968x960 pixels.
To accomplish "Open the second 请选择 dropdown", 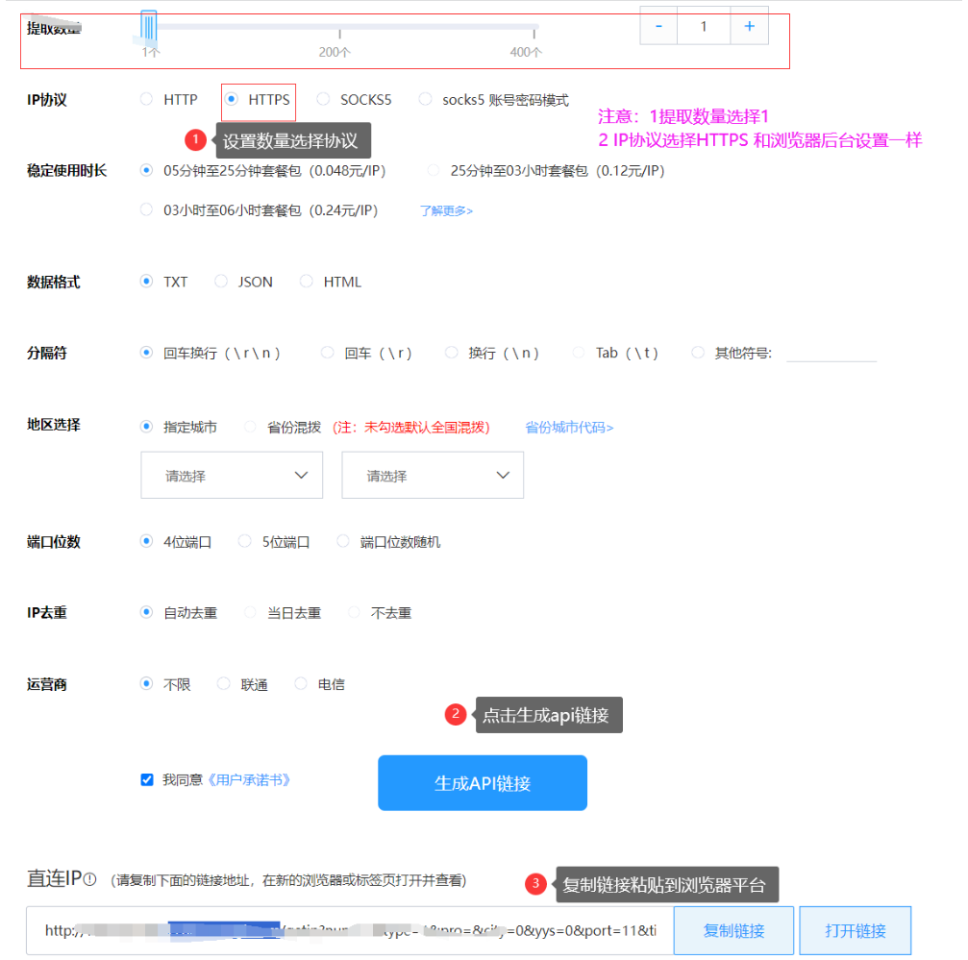I will (x=432, y=475).
